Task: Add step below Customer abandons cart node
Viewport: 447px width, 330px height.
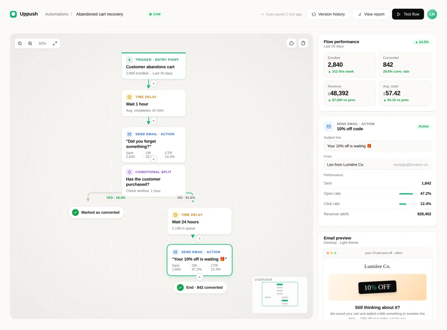Action: click(x=154, y=84)
